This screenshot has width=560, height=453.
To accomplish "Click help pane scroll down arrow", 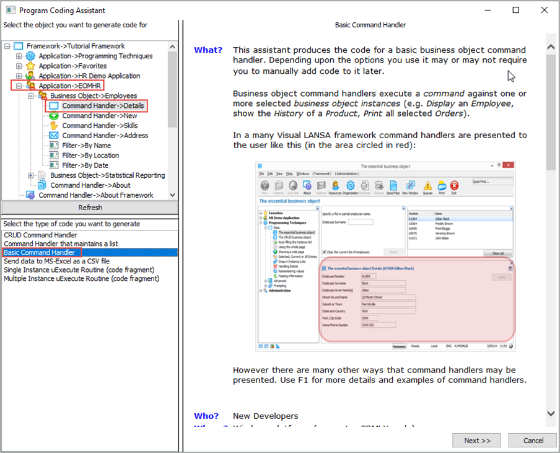I will pyautogui.click(x=551, y=413).
